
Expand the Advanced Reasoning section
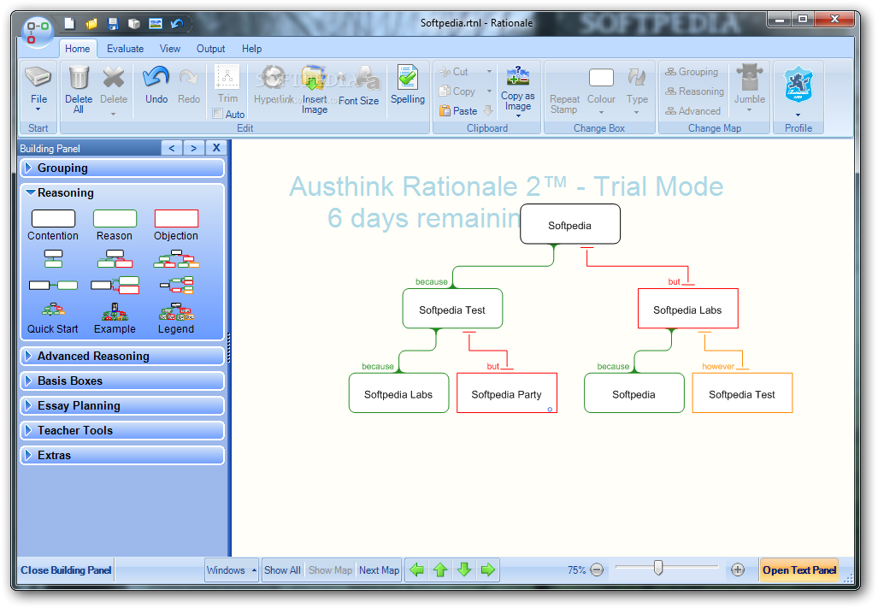click(122, 356)
